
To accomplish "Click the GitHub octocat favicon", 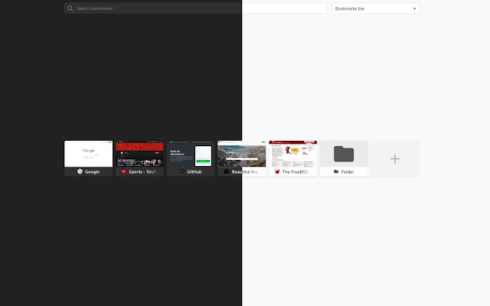I will pos(182,171).
